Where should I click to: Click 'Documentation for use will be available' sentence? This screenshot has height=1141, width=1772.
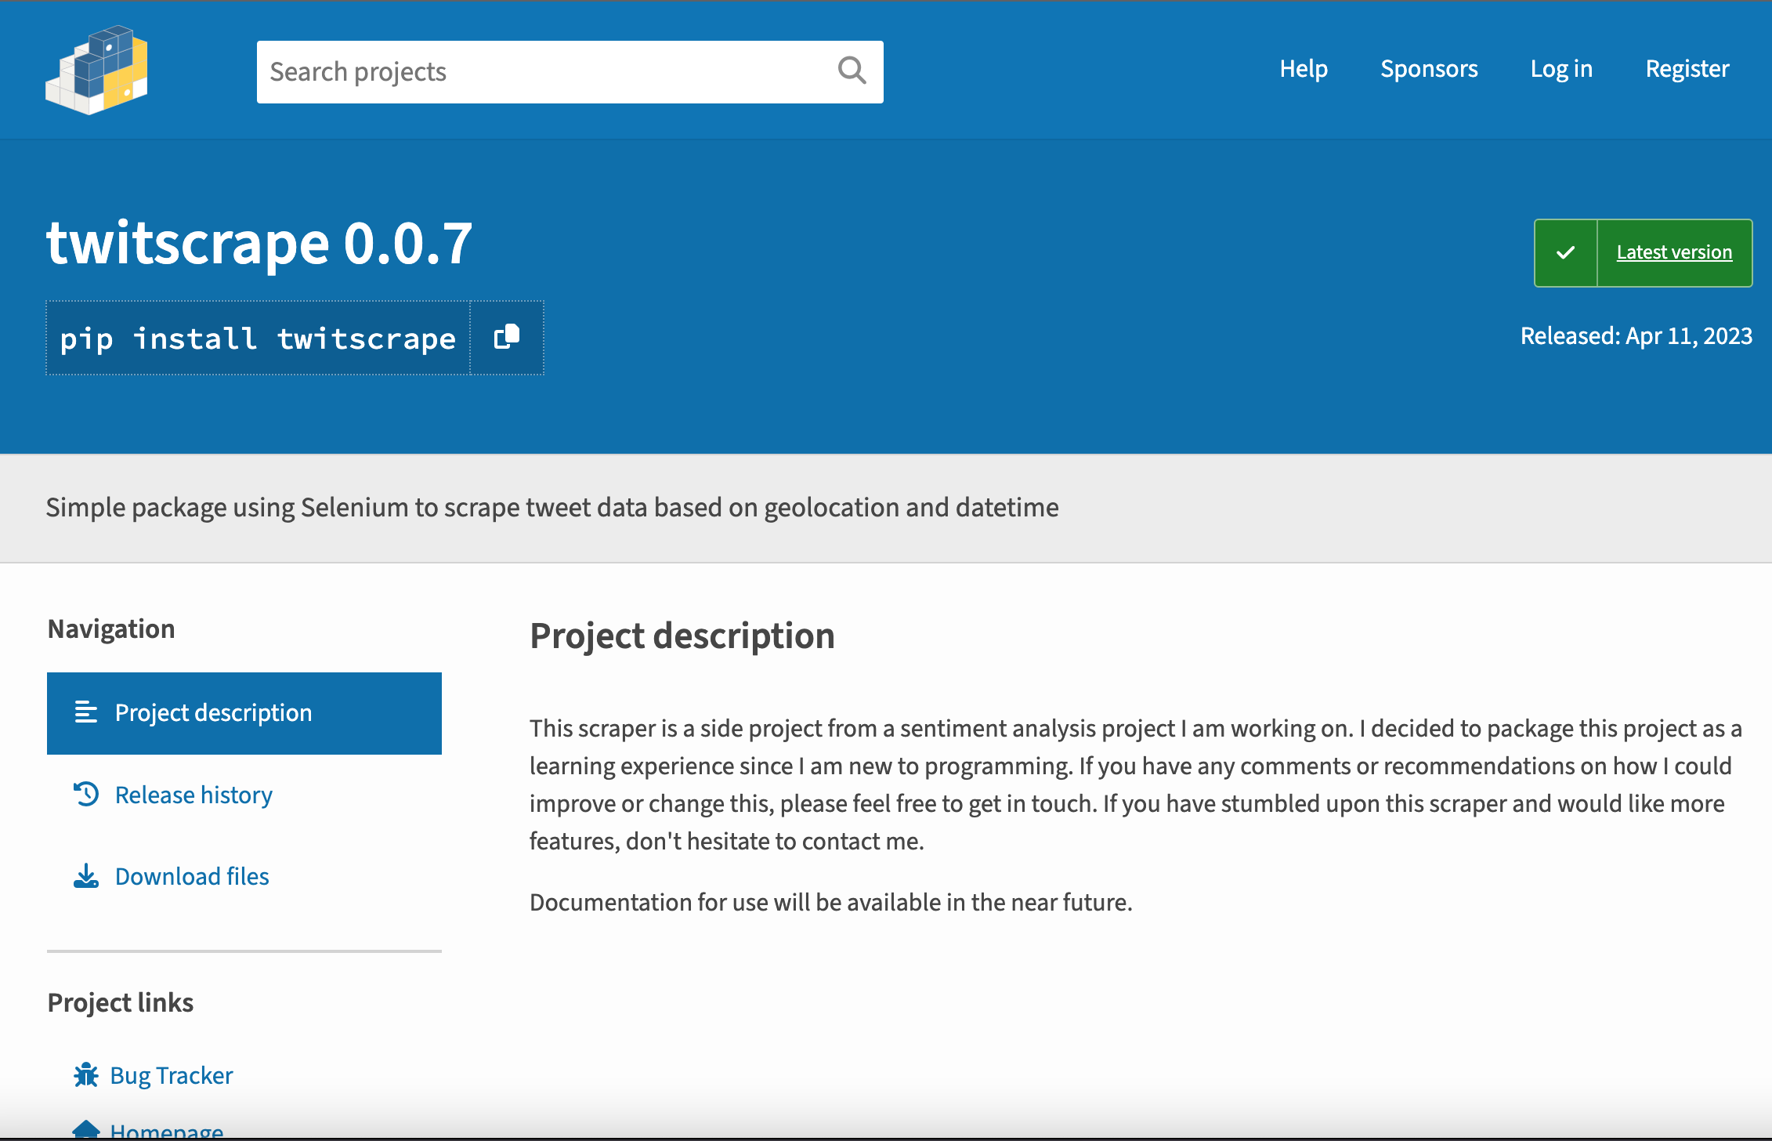pyautogui.click(x=831, y=903)
